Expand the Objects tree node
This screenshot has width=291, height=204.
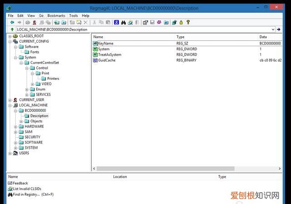click(21, 121)
